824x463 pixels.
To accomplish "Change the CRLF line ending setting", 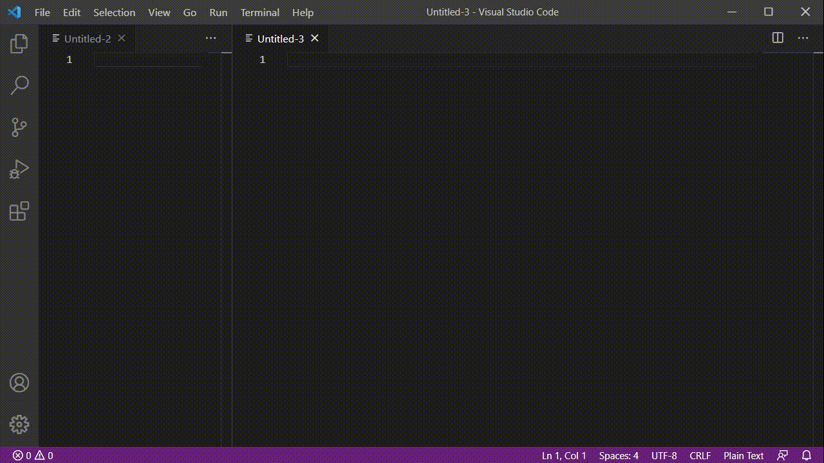I will pyautogui.click(x=700, y=455).
